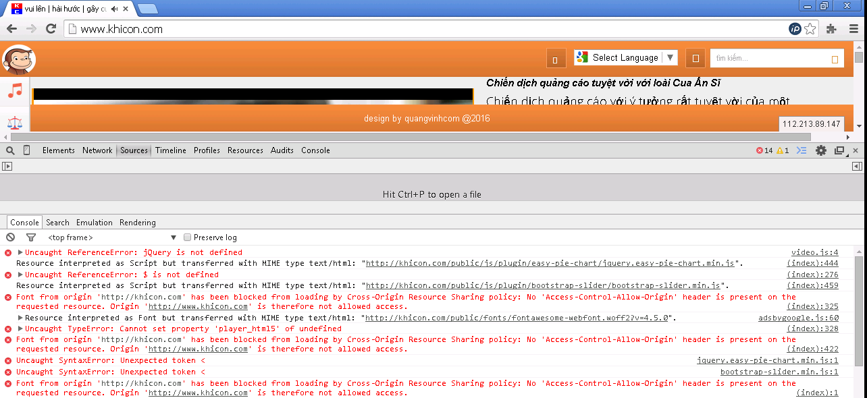Expand the jQuery is not defined error

tap(20, 252)
